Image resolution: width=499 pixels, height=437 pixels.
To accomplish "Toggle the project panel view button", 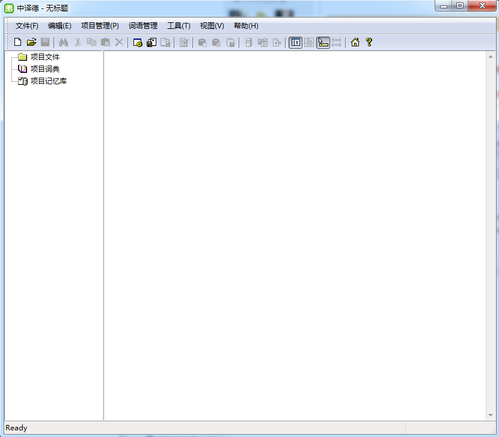I will click(x=295, y=42).
